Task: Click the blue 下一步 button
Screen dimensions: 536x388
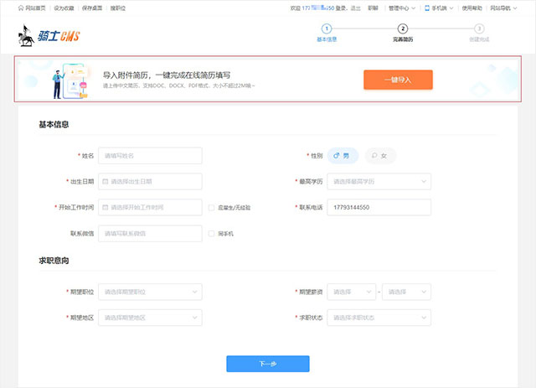Action: pos(268,364)
